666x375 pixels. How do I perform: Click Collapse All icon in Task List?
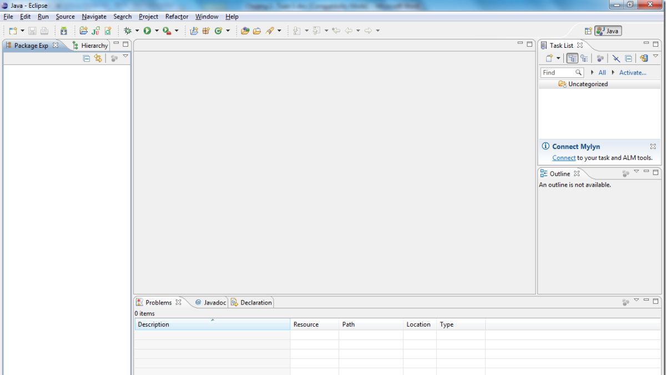[x=628, y=58]
